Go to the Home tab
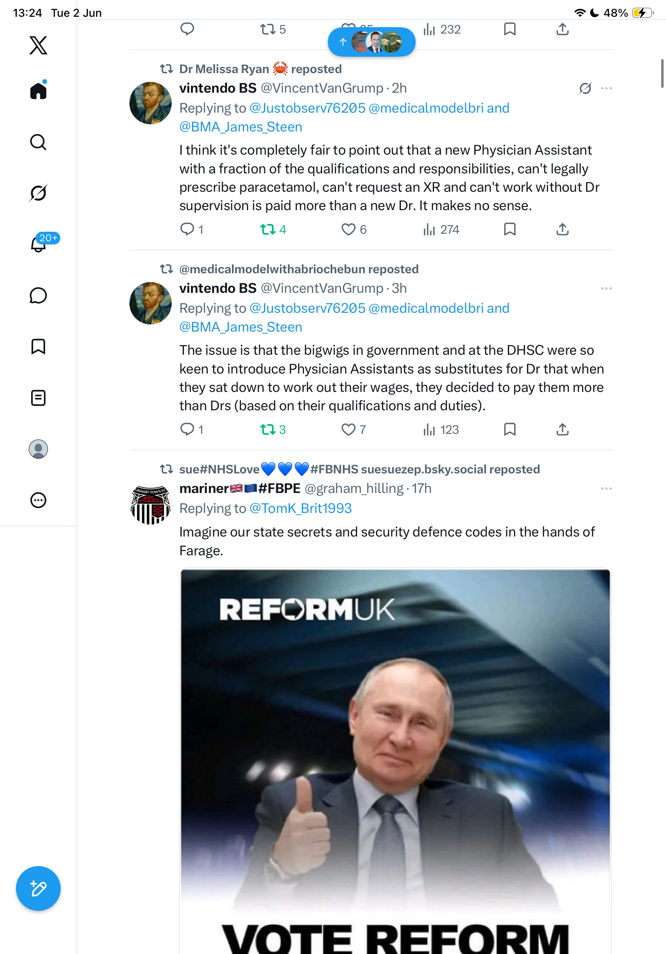This screenshot has height=954, width=666. pos(38,90)
